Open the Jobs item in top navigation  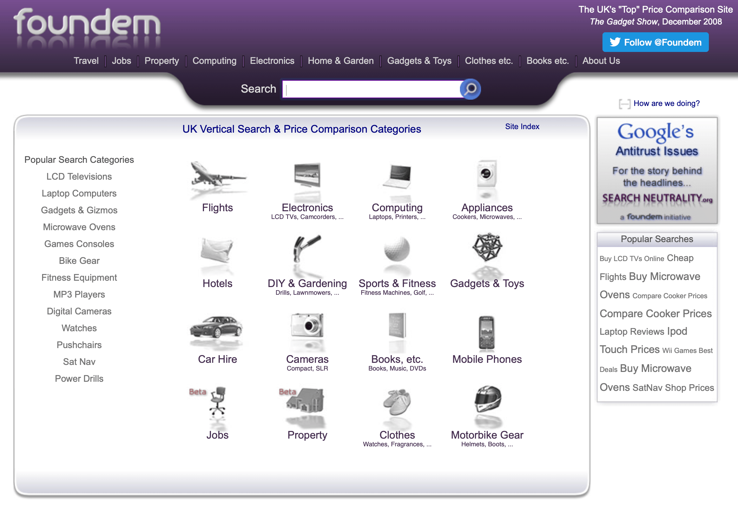[121, 61]
